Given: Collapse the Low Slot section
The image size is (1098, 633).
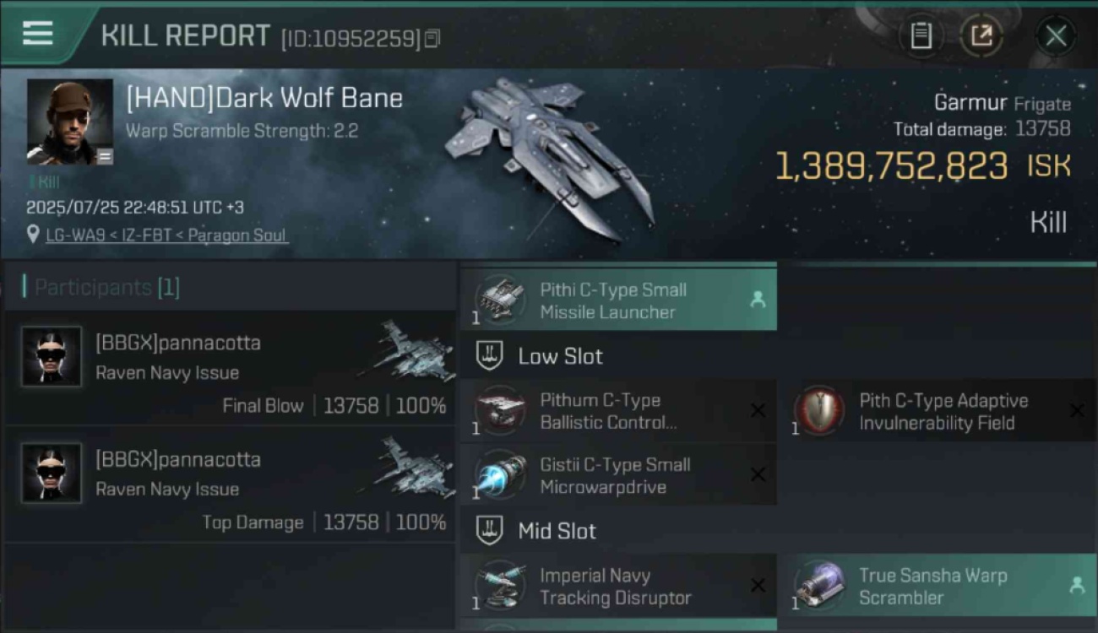Looking at the screenshot, I should pyautogui.click(x=541, y=356).
